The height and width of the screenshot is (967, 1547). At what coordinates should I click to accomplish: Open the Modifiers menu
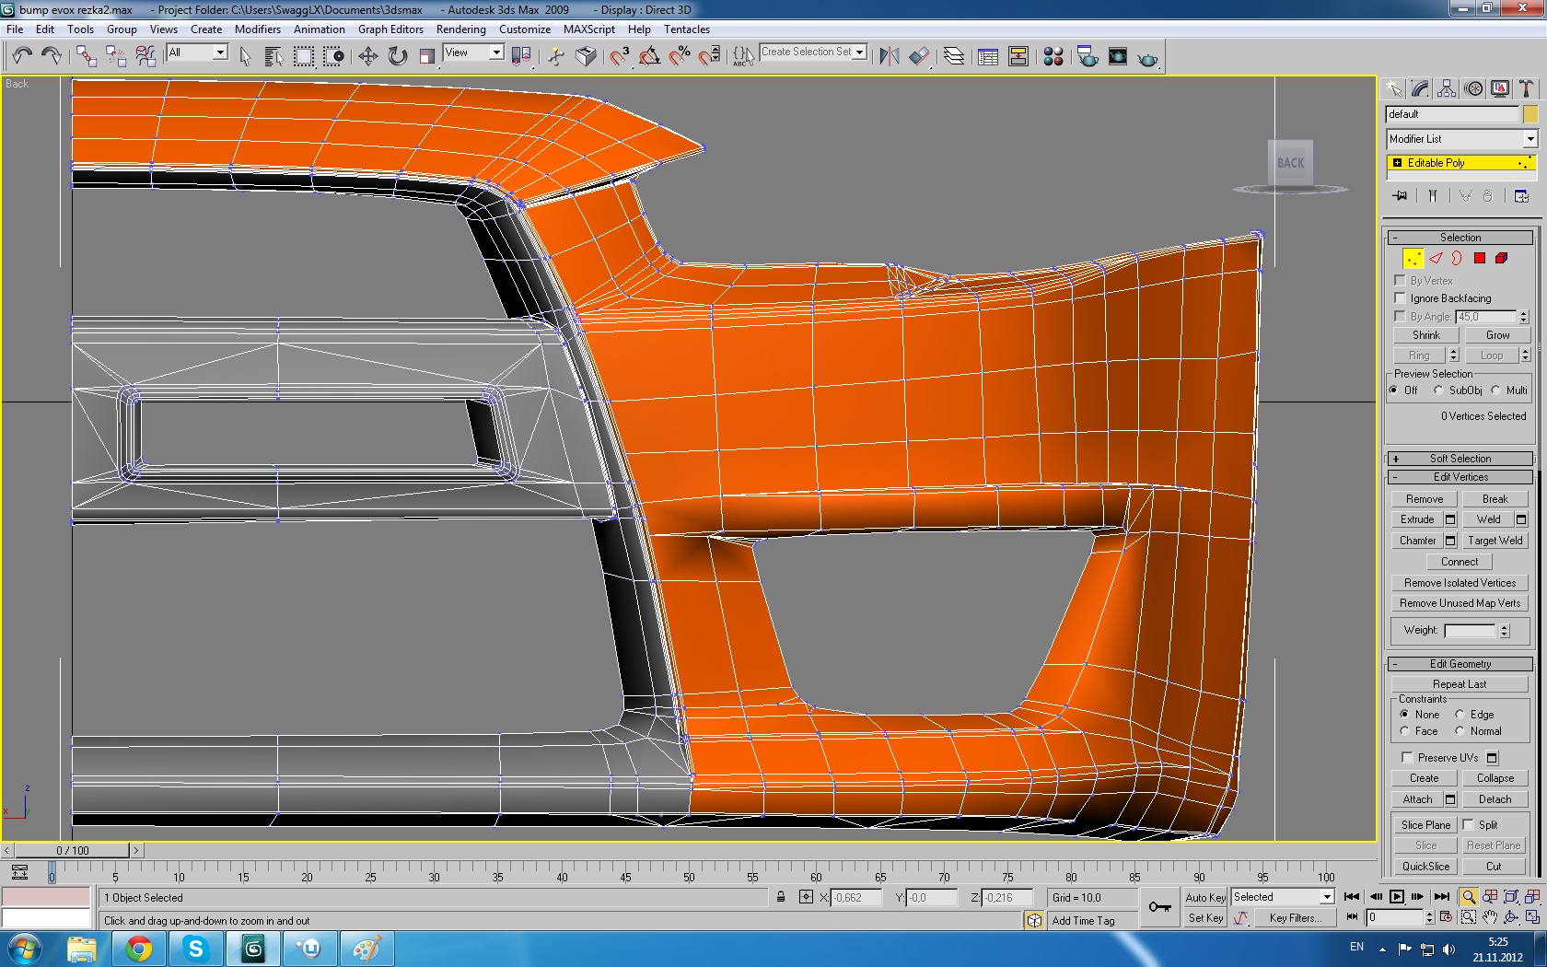257,29
